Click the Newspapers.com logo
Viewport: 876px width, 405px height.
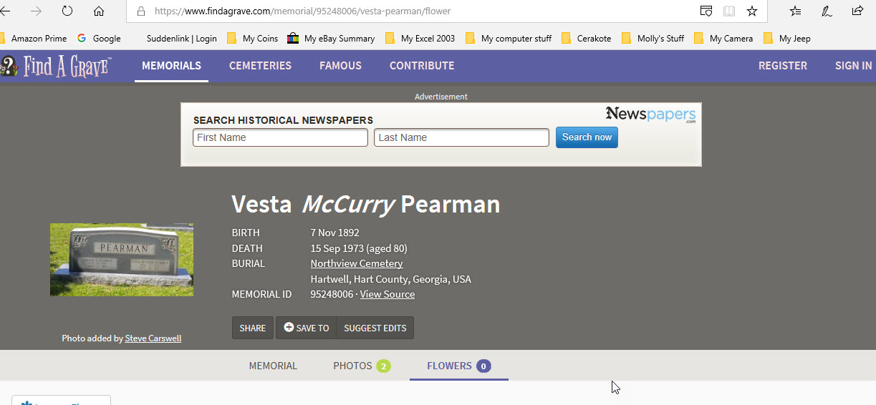650,114
